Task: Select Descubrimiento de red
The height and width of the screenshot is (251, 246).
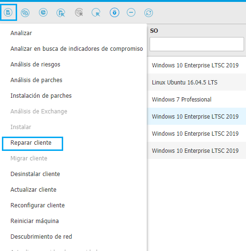Action: (x=41, y=237)
